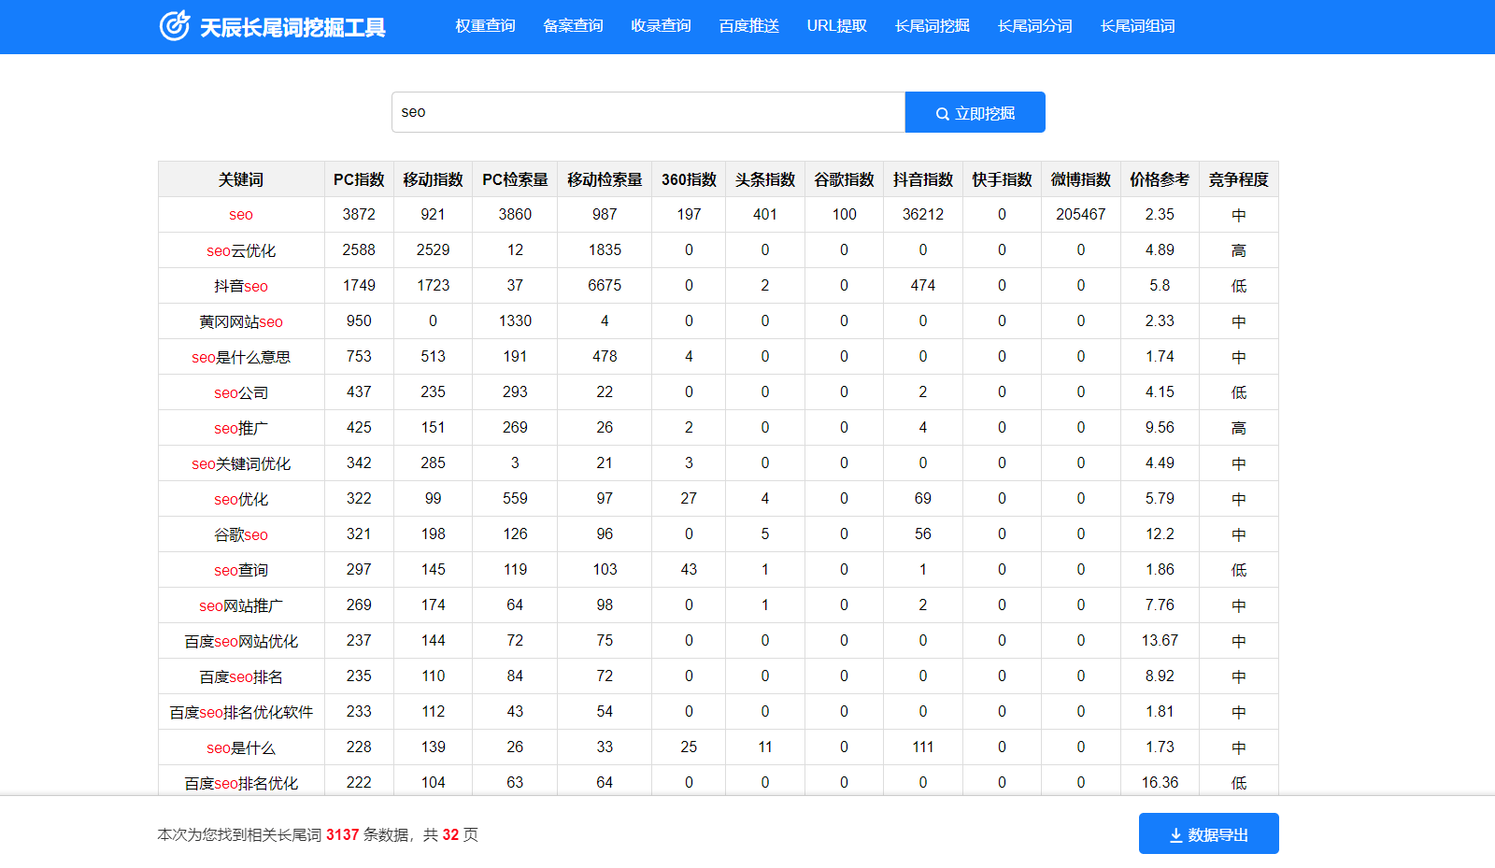This screenshot has height=868, width=1495.
Task: Click the 抖音指数 column header
Action: [x=923, y=179]
